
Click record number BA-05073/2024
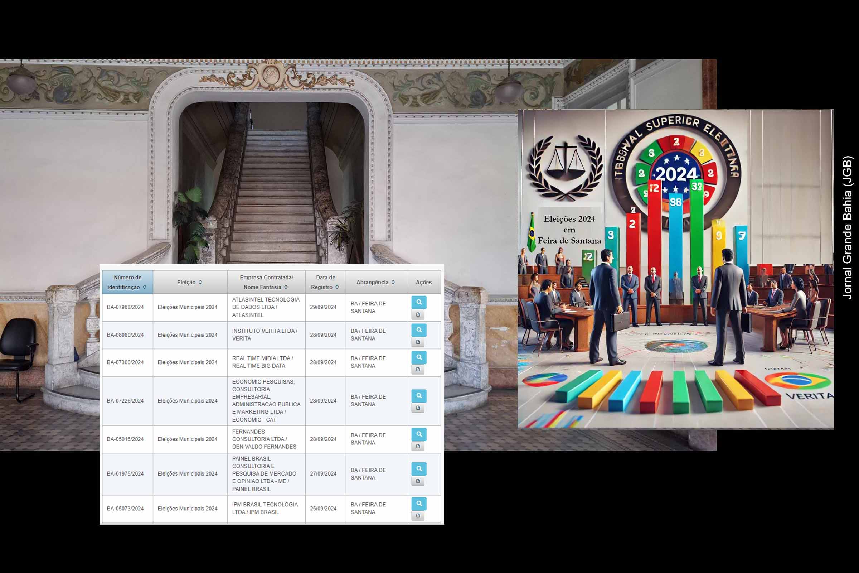(x=125, y=509)
